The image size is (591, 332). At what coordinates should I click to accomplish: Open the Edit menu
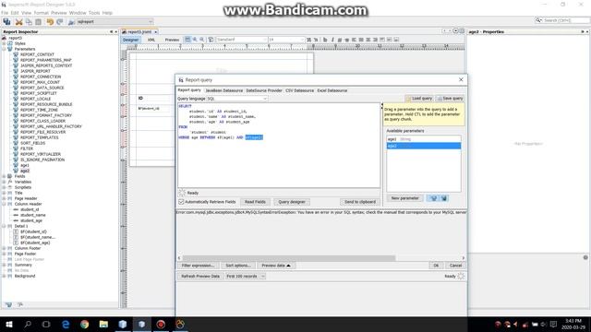click(15, 13)
